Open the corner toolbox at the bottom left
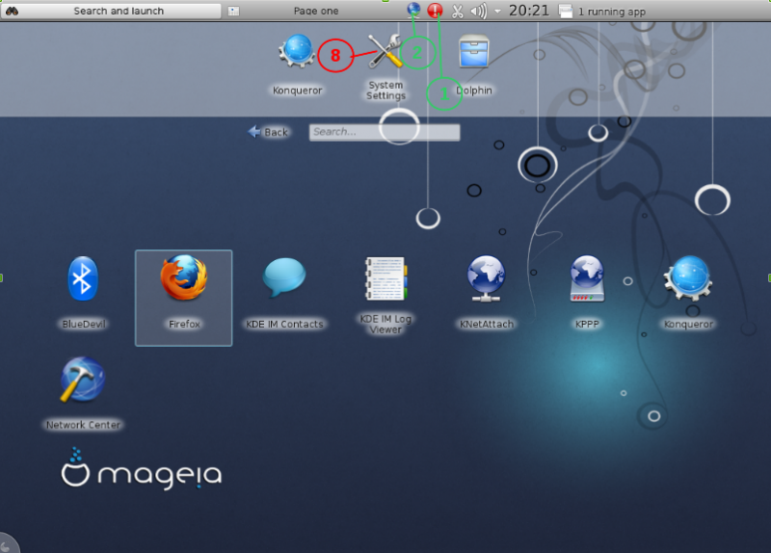Viewport: 771px width, 553px height. click(8, 543)
